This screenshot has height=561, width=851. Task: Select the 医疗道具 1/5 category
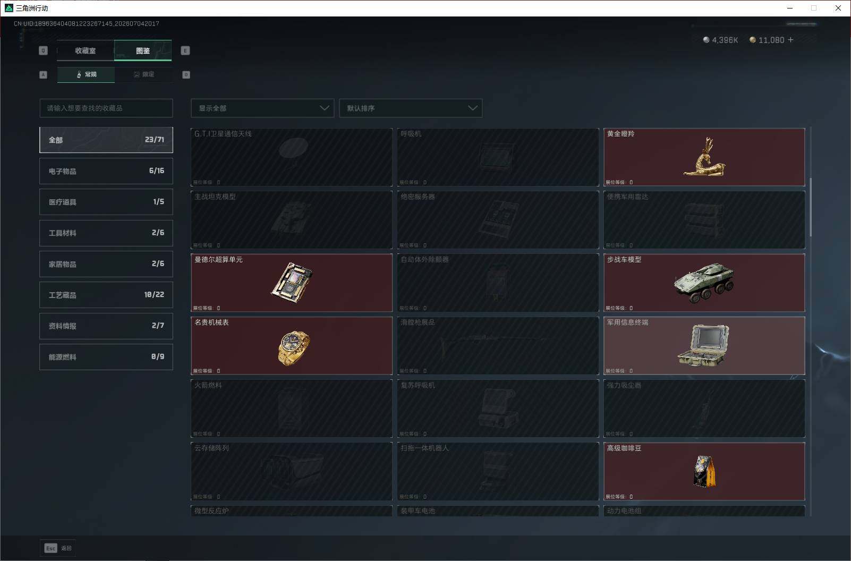click(106, 202)
